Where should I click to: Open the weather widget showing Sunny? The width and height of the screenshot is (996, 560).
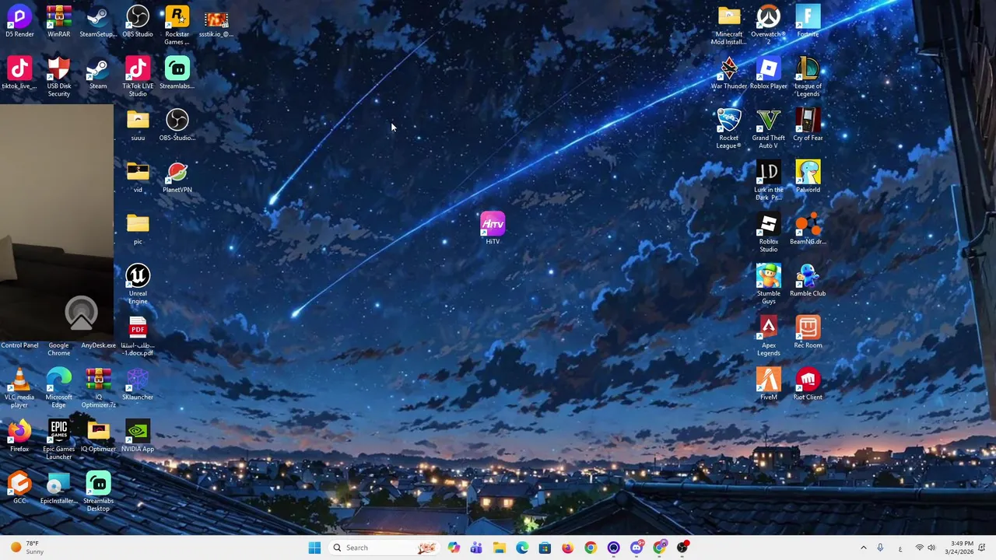pos(25,548)
